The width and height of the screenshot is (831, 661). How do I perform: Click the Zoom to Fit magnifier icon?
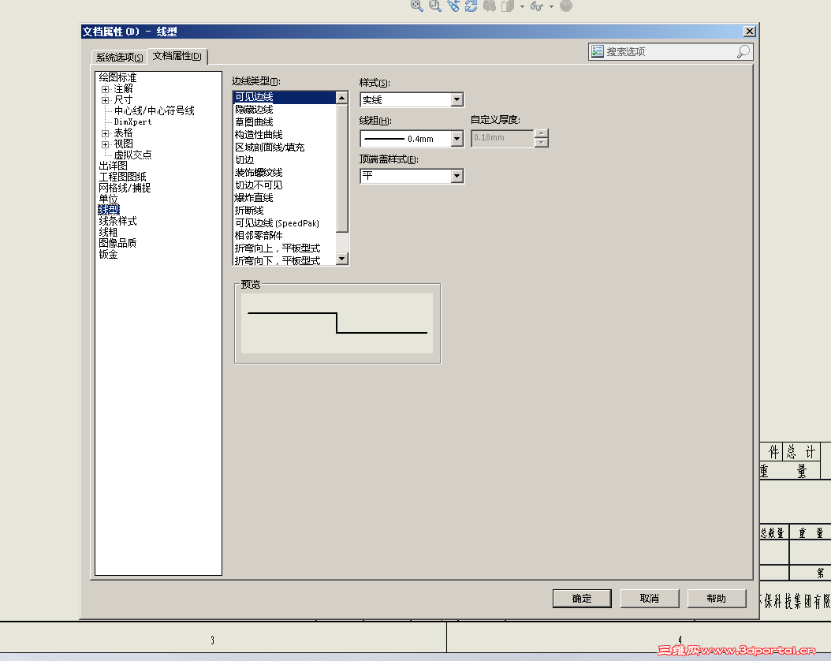(417, 6)
